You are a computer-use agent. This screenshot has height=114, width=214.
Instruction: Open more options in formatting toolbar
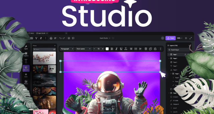(160, 49)
